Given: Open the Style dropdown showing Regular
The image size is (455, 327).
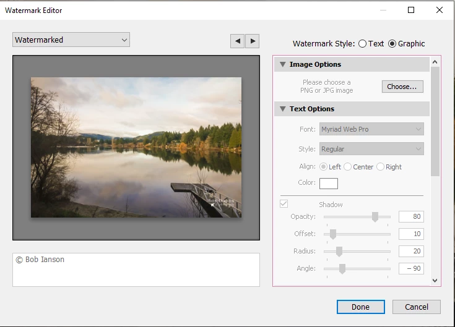Looking at the screenshot, I should tap(371, 149).
